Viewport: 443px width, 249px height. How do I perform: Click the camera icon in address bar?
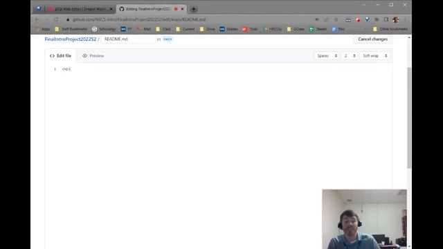(x=317, y=19)
